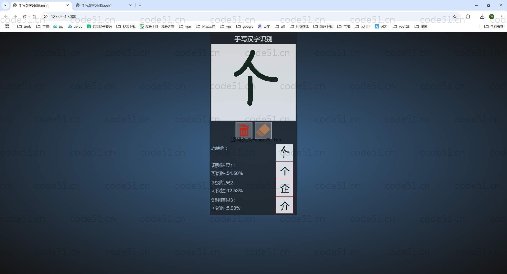Select the first 手写汉字识别 tab
Screen dimensions: 507x274
pos(41,5)
